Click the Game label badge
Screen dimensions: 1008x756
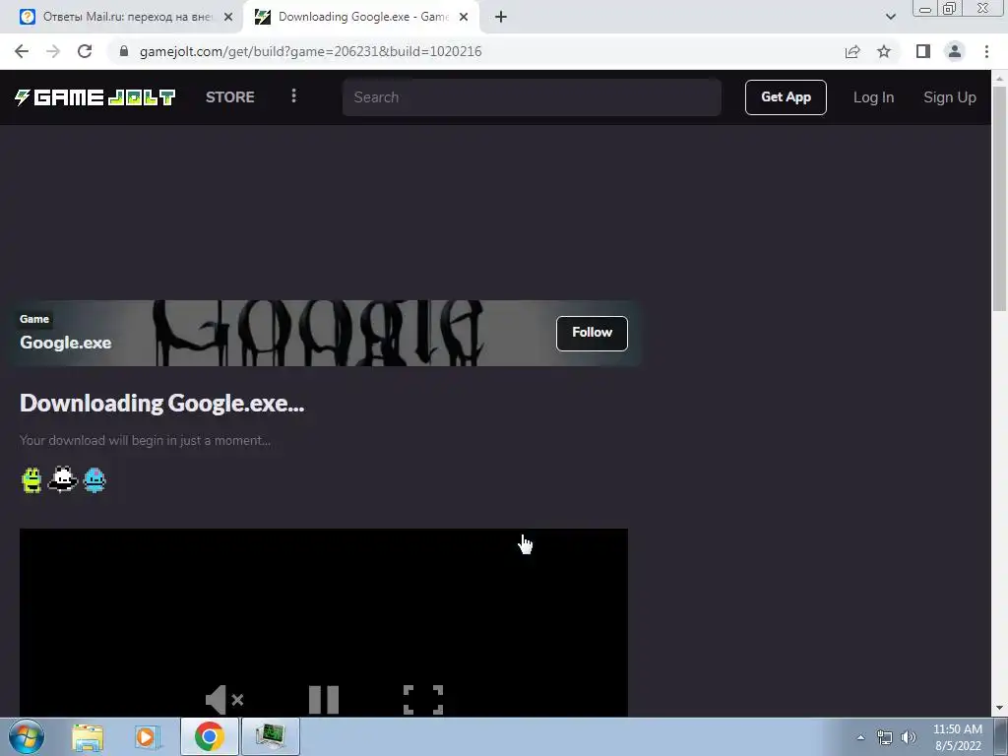tap(34, 319)
